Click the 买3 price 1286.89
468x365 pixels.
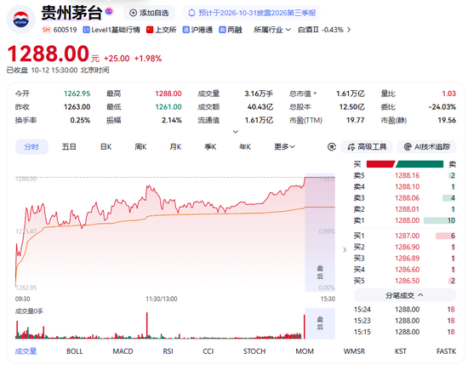tap(407, 259)
